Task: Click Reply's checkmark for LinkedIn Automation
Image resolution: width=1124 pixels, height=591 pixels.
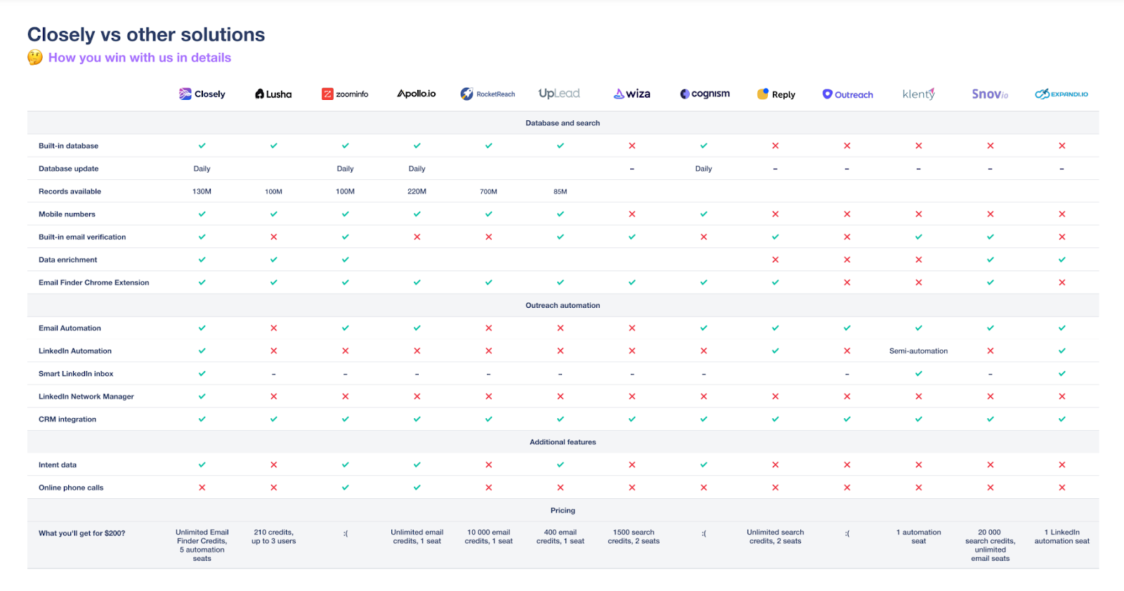Action: click(776, 351)
